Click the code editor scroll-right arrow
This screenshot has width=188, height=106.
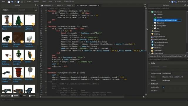tap(144, 97)
